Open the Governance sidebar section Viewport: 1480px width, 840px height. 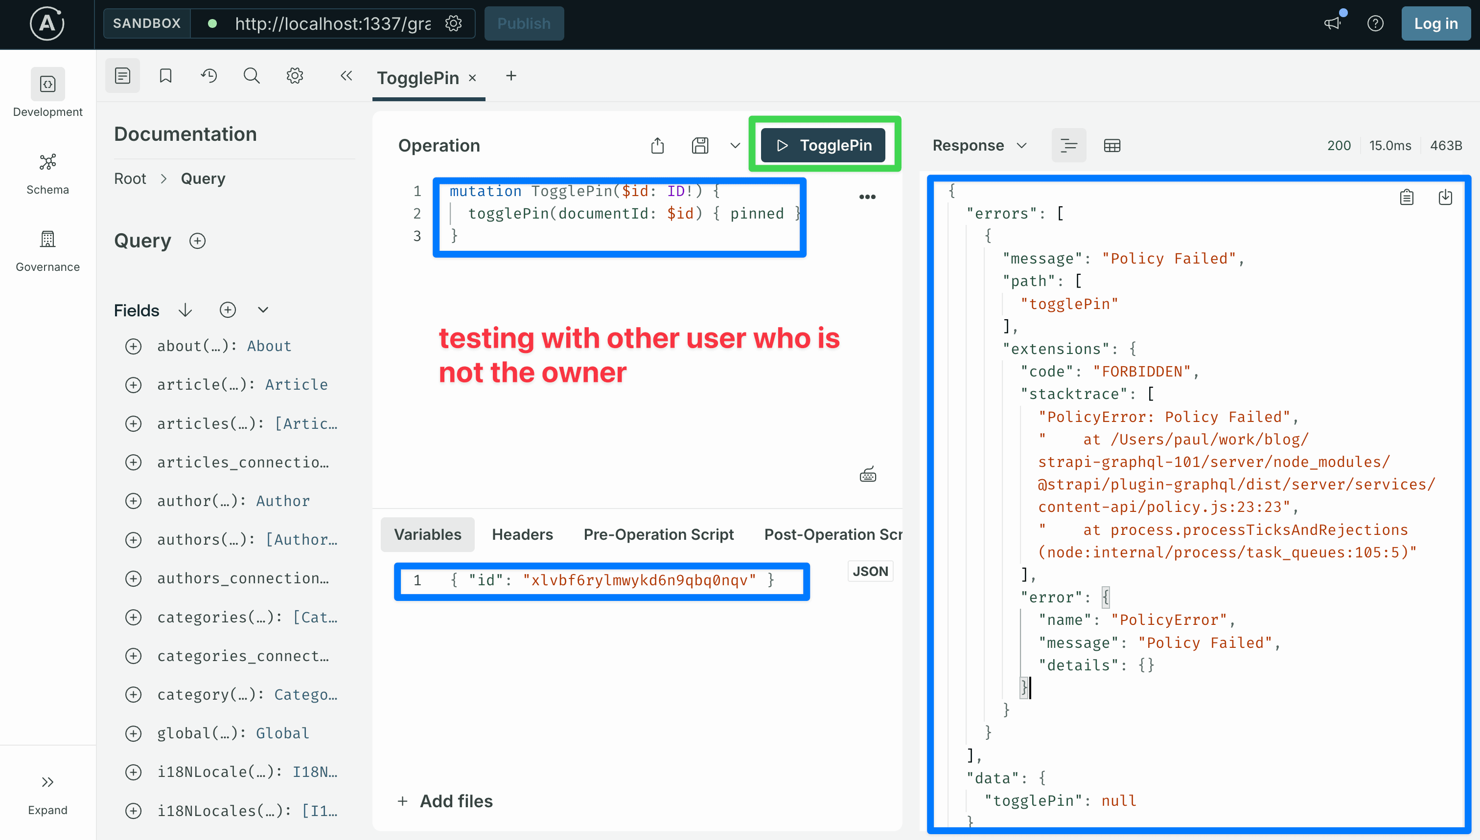pyautogui.click(x=47, y=251)
